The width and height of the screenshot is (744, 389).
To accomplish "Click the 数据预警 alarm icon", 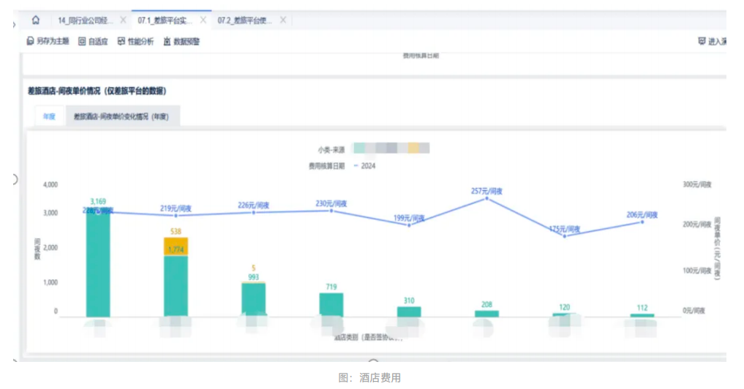I will tap(167, 42).
